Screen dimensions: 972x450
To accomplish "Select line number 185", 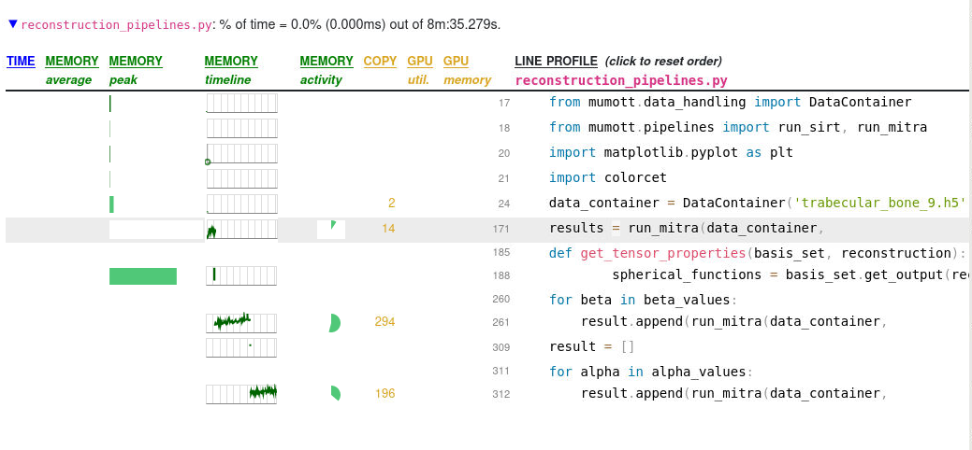I will click(x=501, y=253).
